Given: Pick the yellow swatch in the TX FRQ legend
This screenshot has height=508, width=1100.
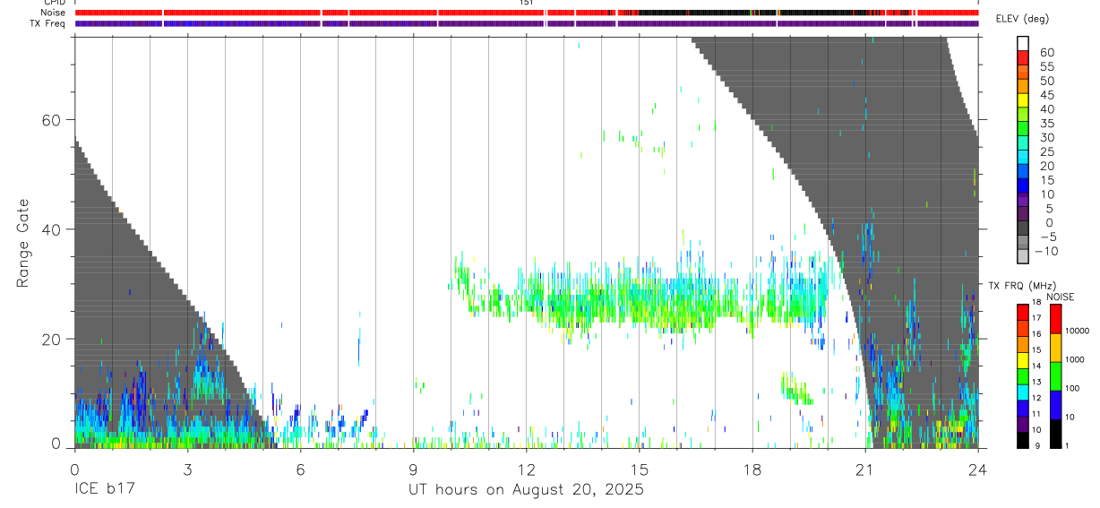Looking at the screenshot, I should click(1023, 360).
